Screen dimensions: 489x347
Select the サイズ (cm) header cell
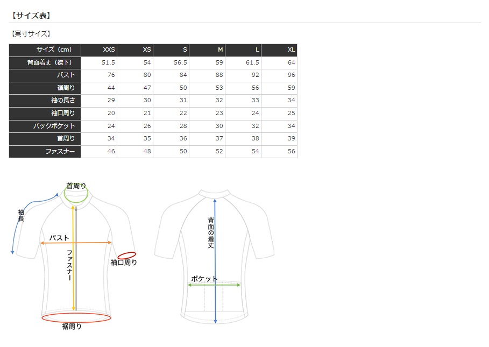point(45,50)
